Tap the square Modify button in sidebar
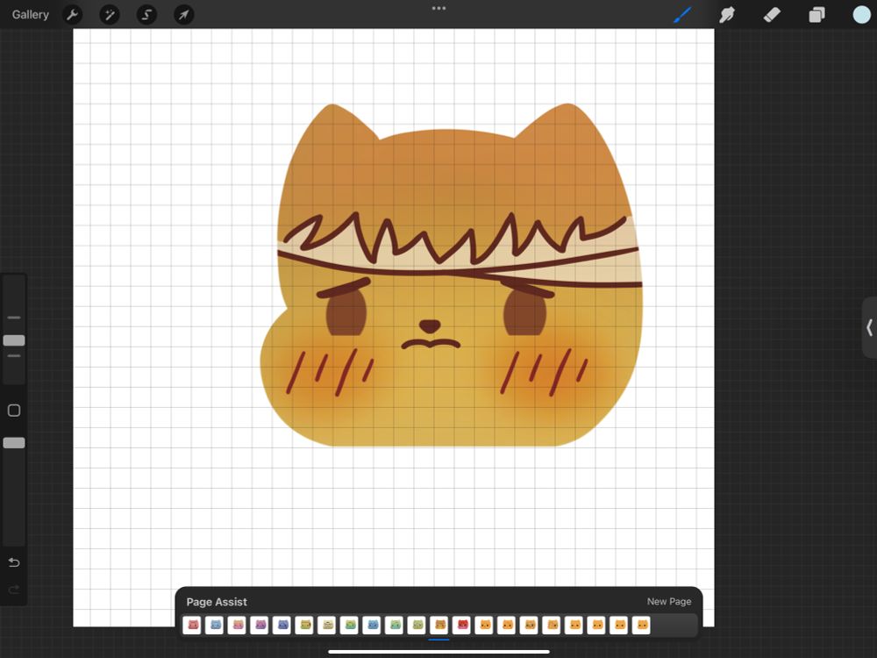The width and height of the screenshot is (877, 658). pos(14,411)
